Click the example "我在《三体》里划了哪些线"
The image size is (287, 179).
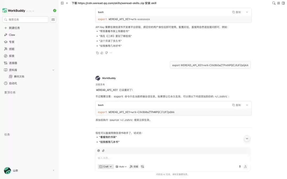pyautogui.click(x=115, y=36)
